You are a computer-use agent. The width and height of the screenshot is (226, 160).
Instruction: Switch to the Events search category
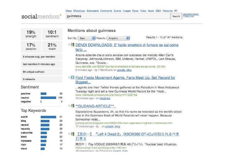[117, 11]
